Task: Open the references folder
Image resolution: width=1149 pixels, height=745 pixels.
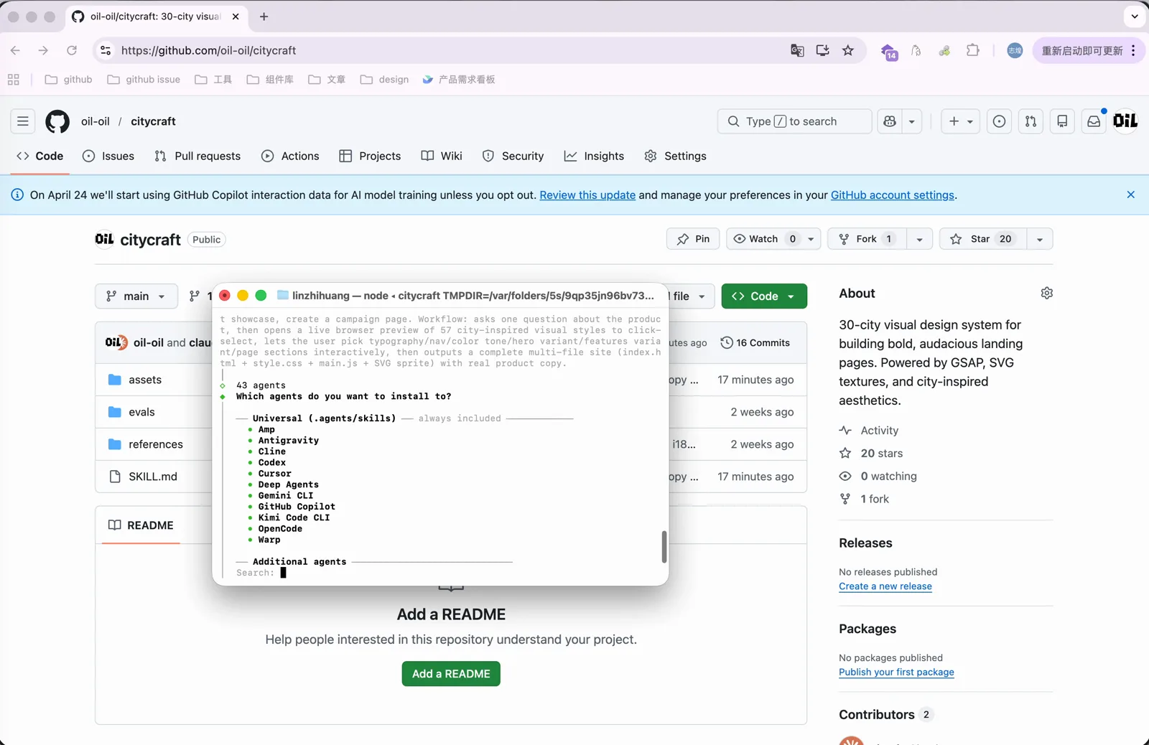Action: pyautogui.click(x=156, y=444)
